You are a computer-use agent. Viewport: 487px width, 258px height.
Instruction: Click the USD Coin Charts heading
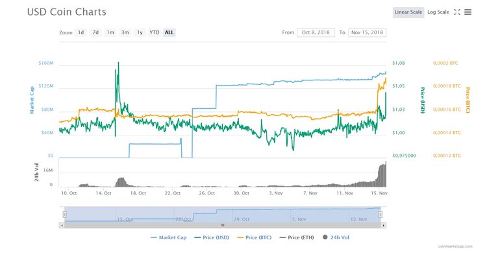tap(66, 12)
